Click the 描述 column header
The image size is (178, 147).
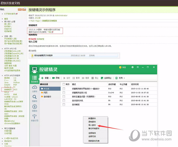74,84
